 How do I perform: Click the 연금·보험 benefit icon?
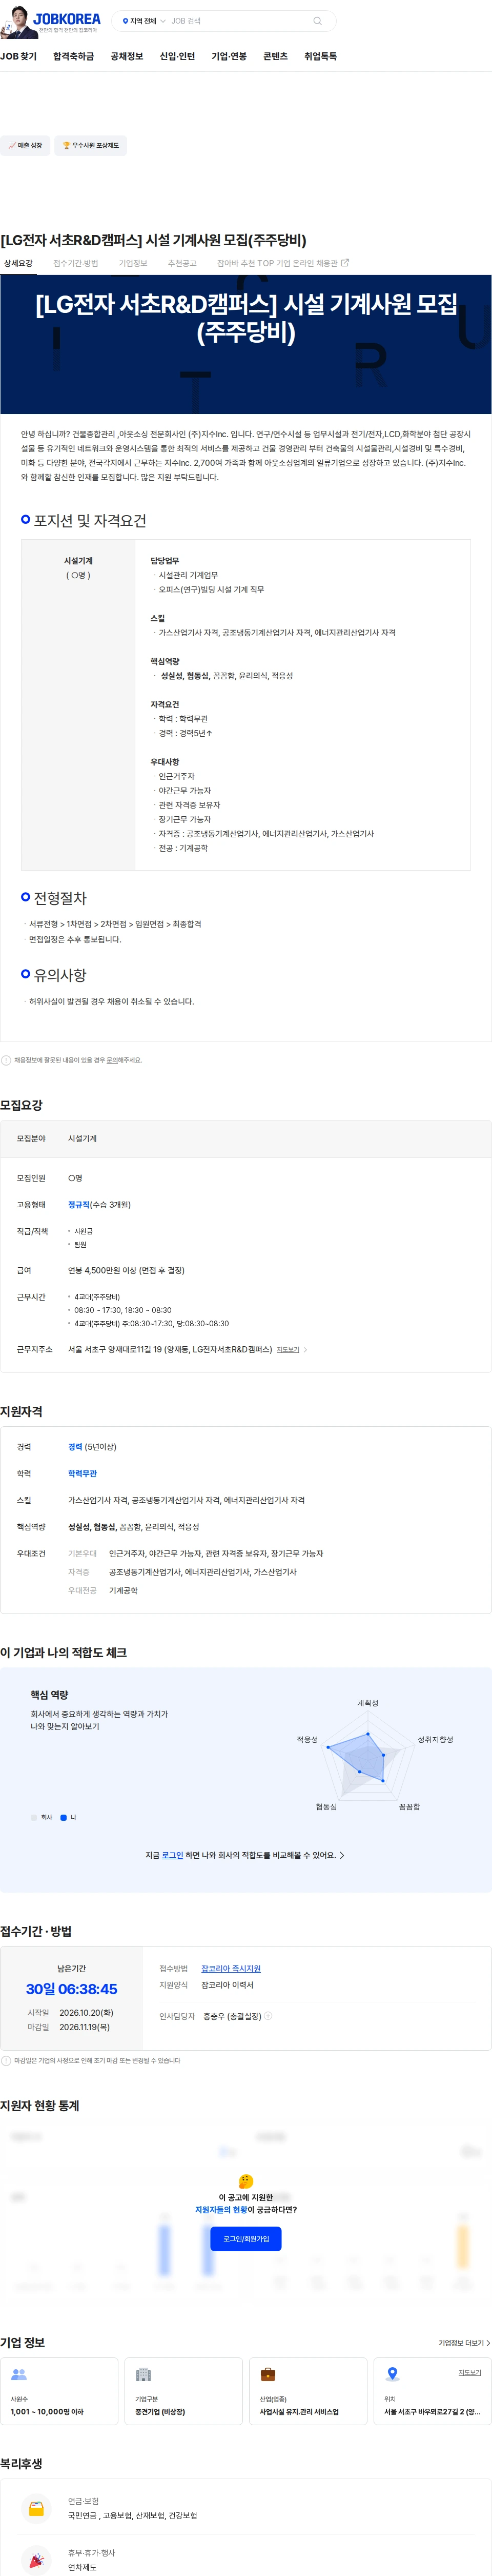pos(36,2508)
